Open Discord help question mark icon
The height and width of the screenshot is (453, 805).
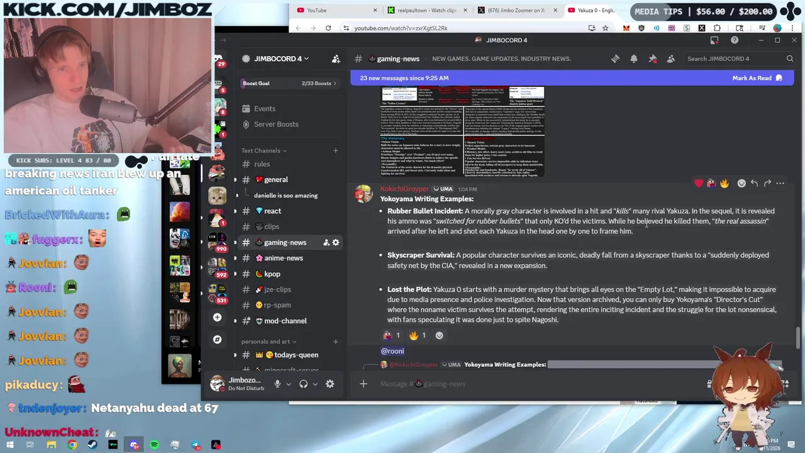(735, 40)
